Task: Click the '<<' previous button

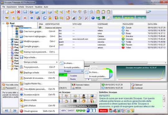Action: [x=6, y=111]
